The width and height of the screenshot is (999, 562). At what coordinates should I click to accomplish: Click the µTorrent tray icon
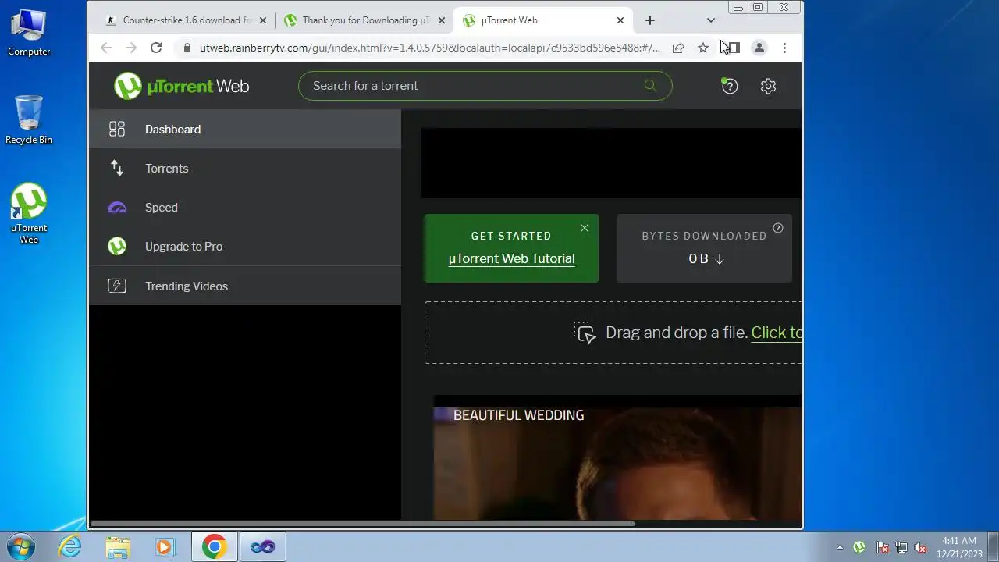point(859,547)
